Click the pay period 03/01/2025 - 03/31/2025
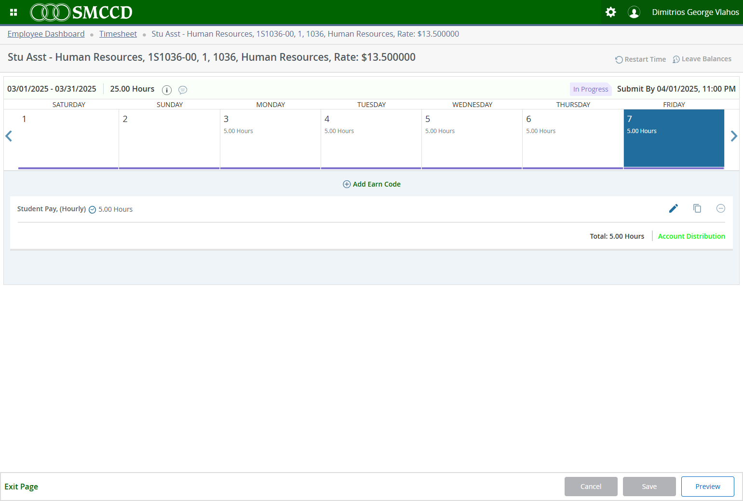The height and width of the screenshot is (501, 743). [52, 89]
